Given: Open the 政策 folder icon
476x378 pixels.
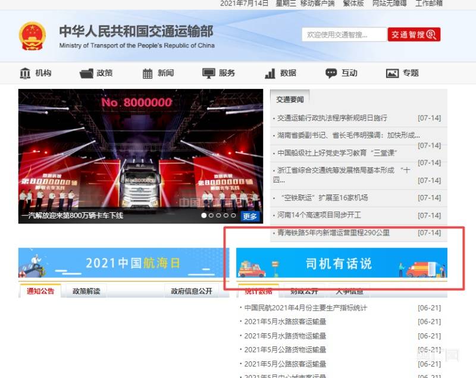Looking at the screenshot, I should pyautogui.click(x=86, y=73).
